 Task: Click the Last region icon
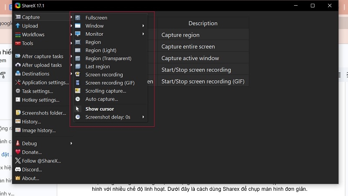(x=78, y=67)
